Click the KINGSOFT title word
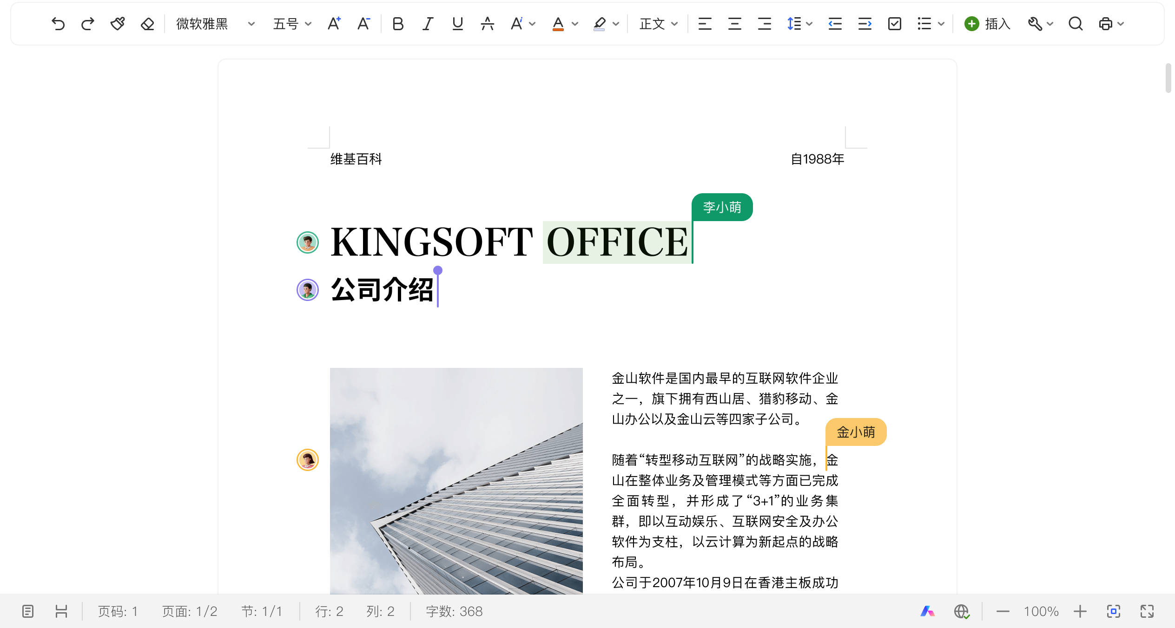The width and height of the screenshot is (1175, 628). coord(432,242)
